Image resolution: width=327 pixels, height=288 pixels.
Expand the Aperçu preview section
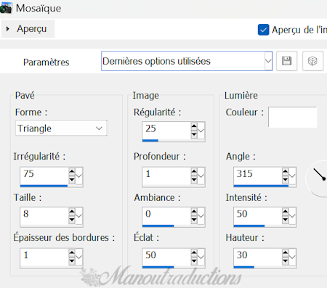coord(28,29)
